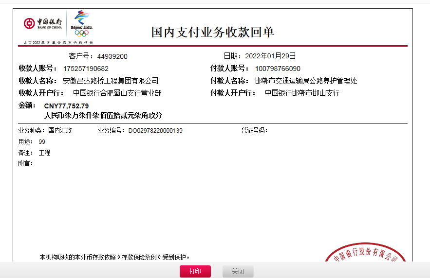This screenshot has width=430, height=278.
Task: Click the Beijing 2022 Olympics emblem
Action: [81, 23]
